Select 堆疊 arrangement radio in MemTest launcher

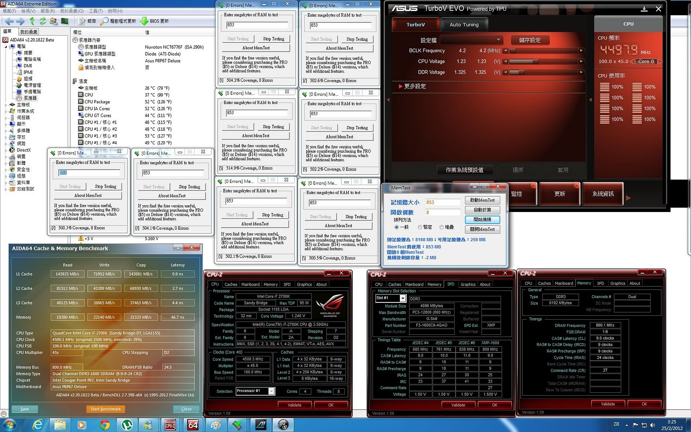[x=446, y=227]
